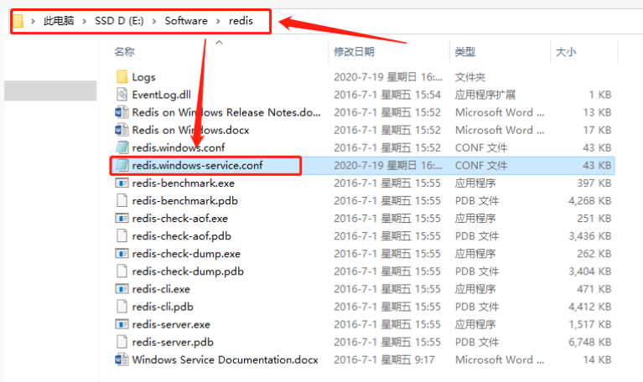Click the redis-benchmark.pdb file icon
643x382 pixels.
122,200
